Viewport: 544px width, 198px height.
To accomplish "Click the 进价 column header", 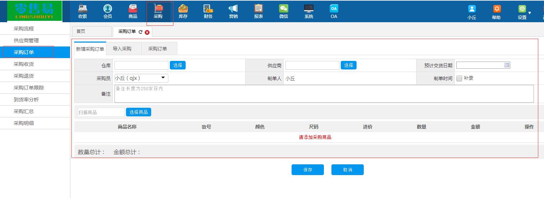I will click(x=368, y=127).
